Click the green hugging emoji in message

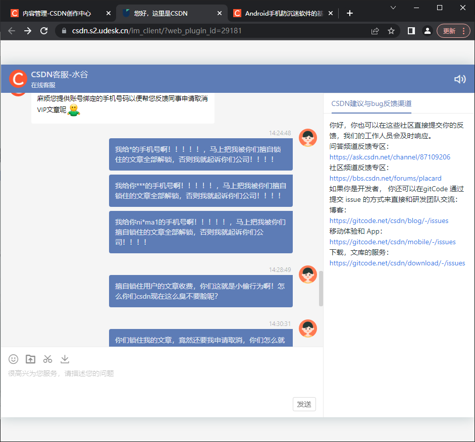74,110
